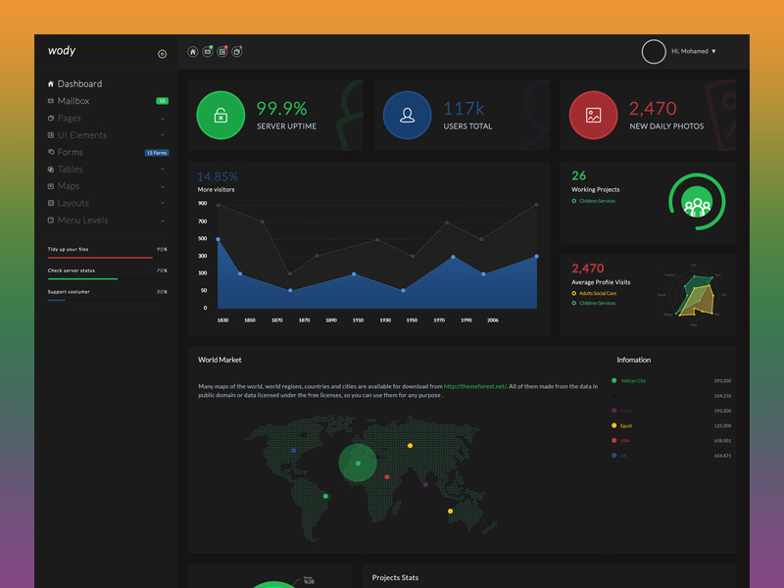The height and width of the screenshot is (588, 784).
Task: Click the Layouts icon in the sidebar
Action: pyautogui.click(x=51, y=203)
